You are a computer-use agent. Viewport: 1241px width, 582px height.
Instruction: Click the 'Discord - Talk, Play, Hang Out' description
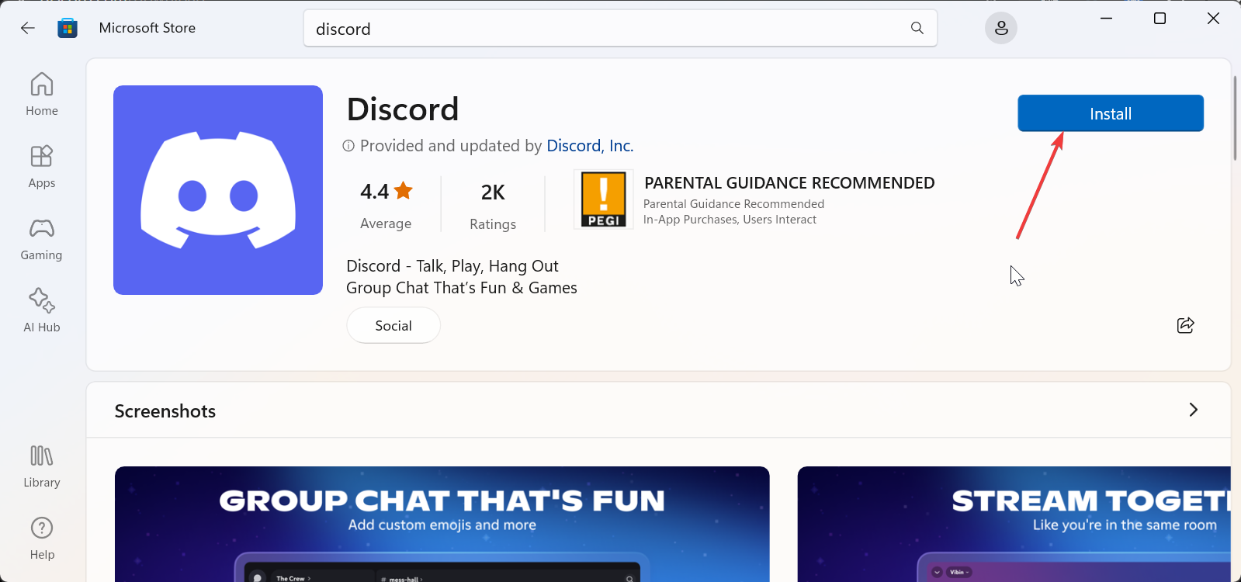[x=452, y=266]
